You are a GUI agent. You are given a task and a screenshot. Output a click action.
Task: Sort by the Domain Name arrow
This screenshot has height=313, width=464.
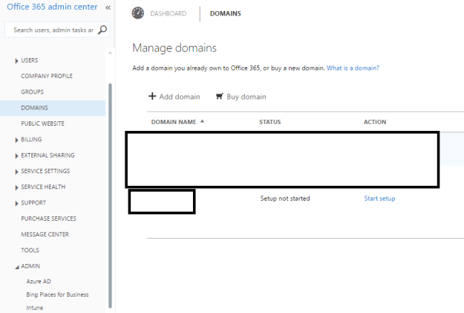click(202, 121)
